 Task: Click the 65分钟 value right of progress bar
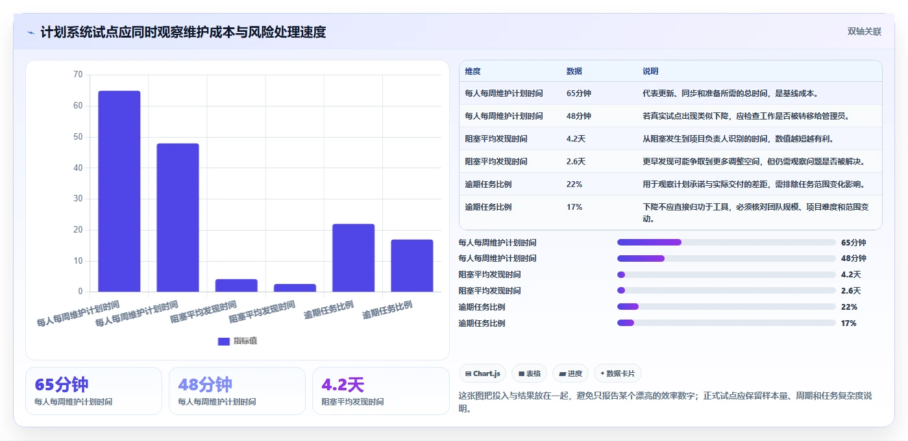853,243
